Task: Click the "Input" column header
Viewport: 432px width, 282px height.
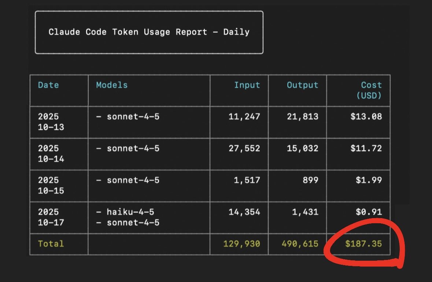Action: 247,85
